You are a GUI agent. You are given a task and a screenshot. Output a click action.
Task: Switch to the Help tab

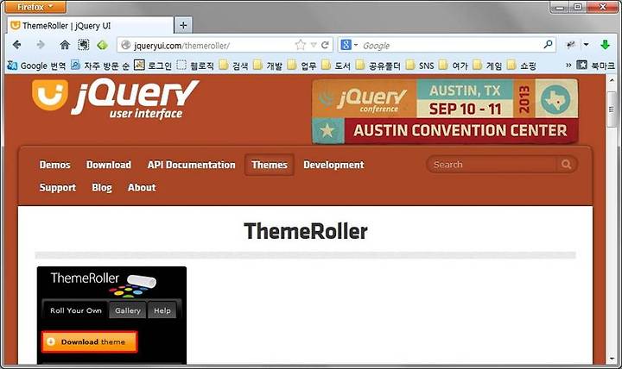(x=162, y=310)
